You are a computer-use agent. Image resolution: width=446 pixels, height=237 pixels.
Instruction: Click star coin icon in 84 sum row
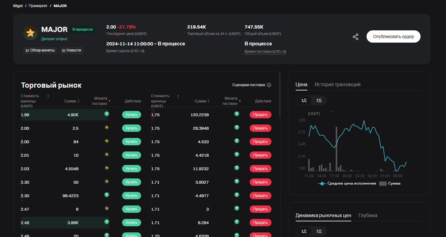pos(107,141)
